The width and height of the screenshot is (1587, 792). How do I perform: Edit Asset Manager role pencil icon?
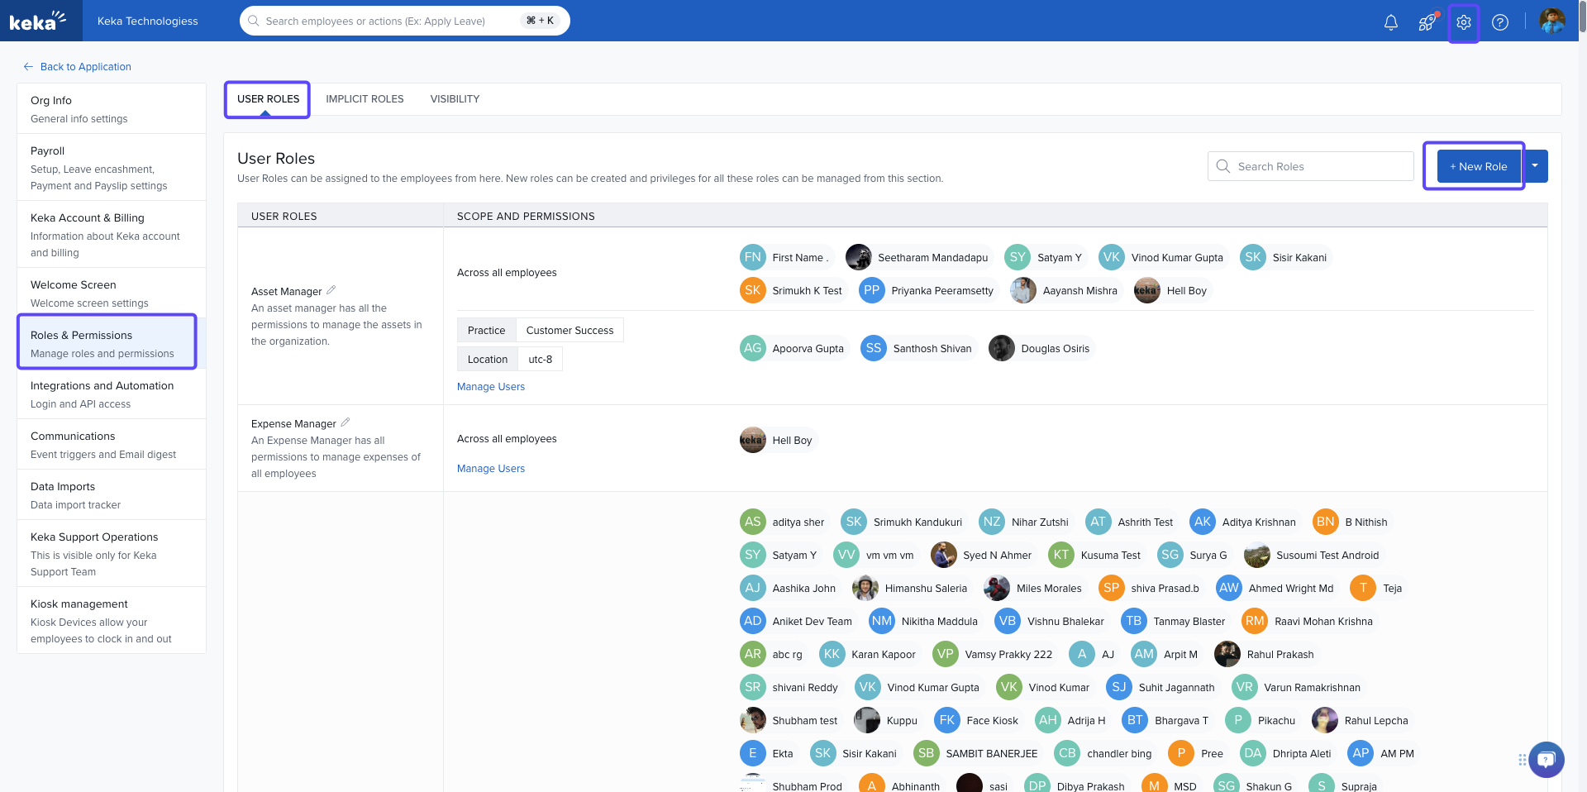point(331,290)
